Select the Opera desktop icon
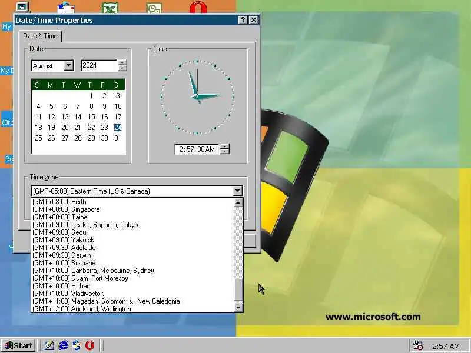 [x=198, y=7]
